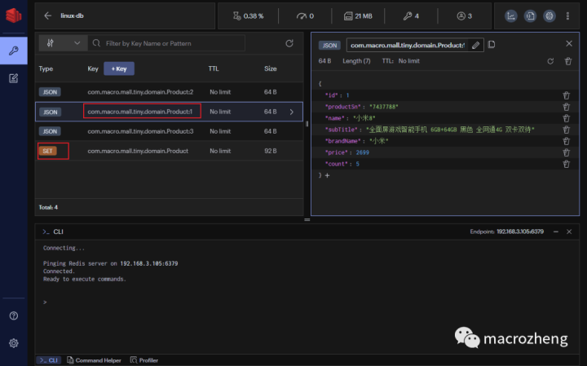The height and width of the screenshot is (366, 587).
Task: Click the Type column header
Action: (x=46, y=68)
